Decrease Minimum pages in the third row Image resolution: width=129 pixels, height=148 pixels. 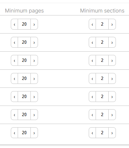point(14,61)
